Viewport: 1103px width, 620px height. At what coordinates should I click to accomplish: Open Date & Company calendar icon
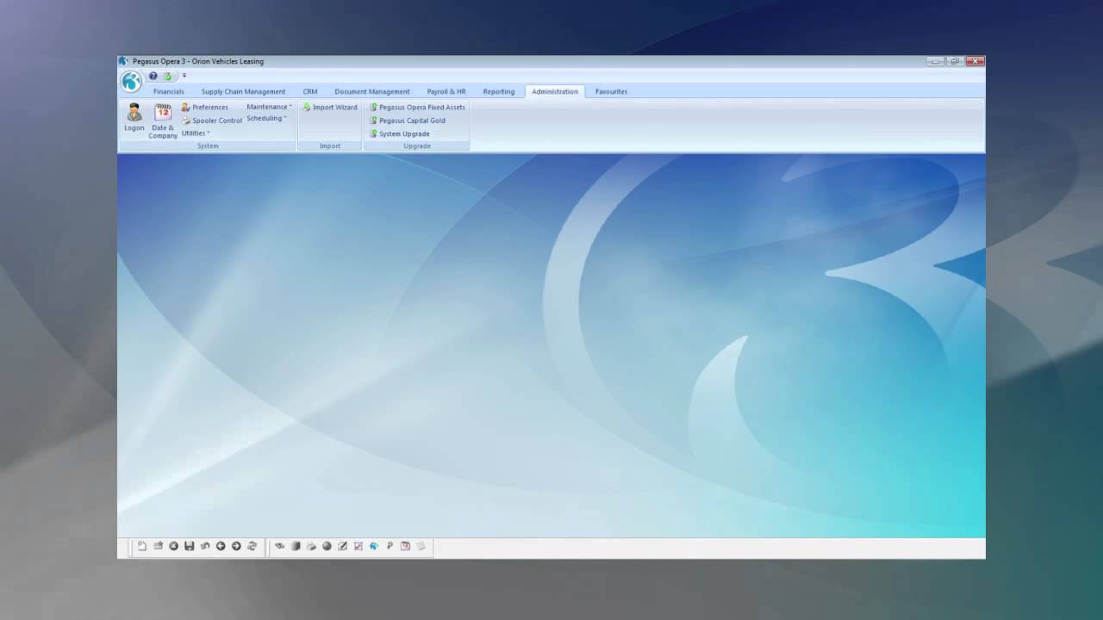[x=163, y=121]
